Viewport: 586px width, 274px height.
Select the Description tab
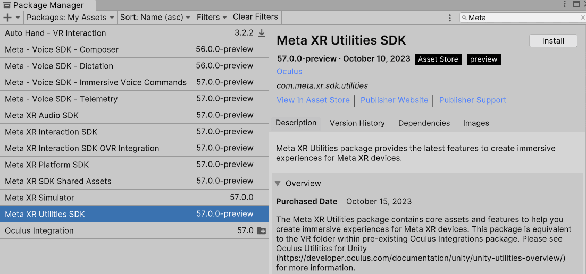(x=296, y=123)
